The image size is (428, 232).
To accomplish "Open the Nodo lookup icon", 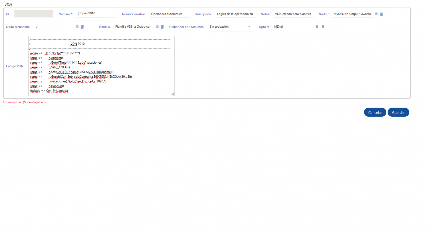I will pyautogui.click(x=376, y=14).
